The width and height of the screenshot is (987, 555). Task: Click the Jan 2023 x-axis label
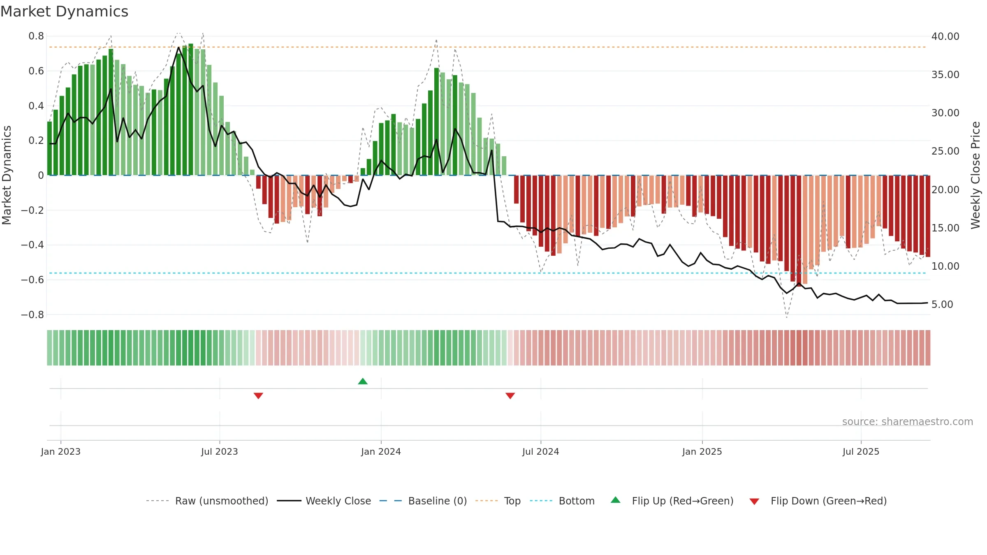pyautogui.click(x=61, y=451)
